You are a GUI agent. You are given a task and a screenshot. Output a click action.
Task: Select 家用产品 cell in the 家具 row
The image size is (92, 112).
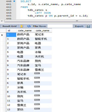[x=25, y=48]
